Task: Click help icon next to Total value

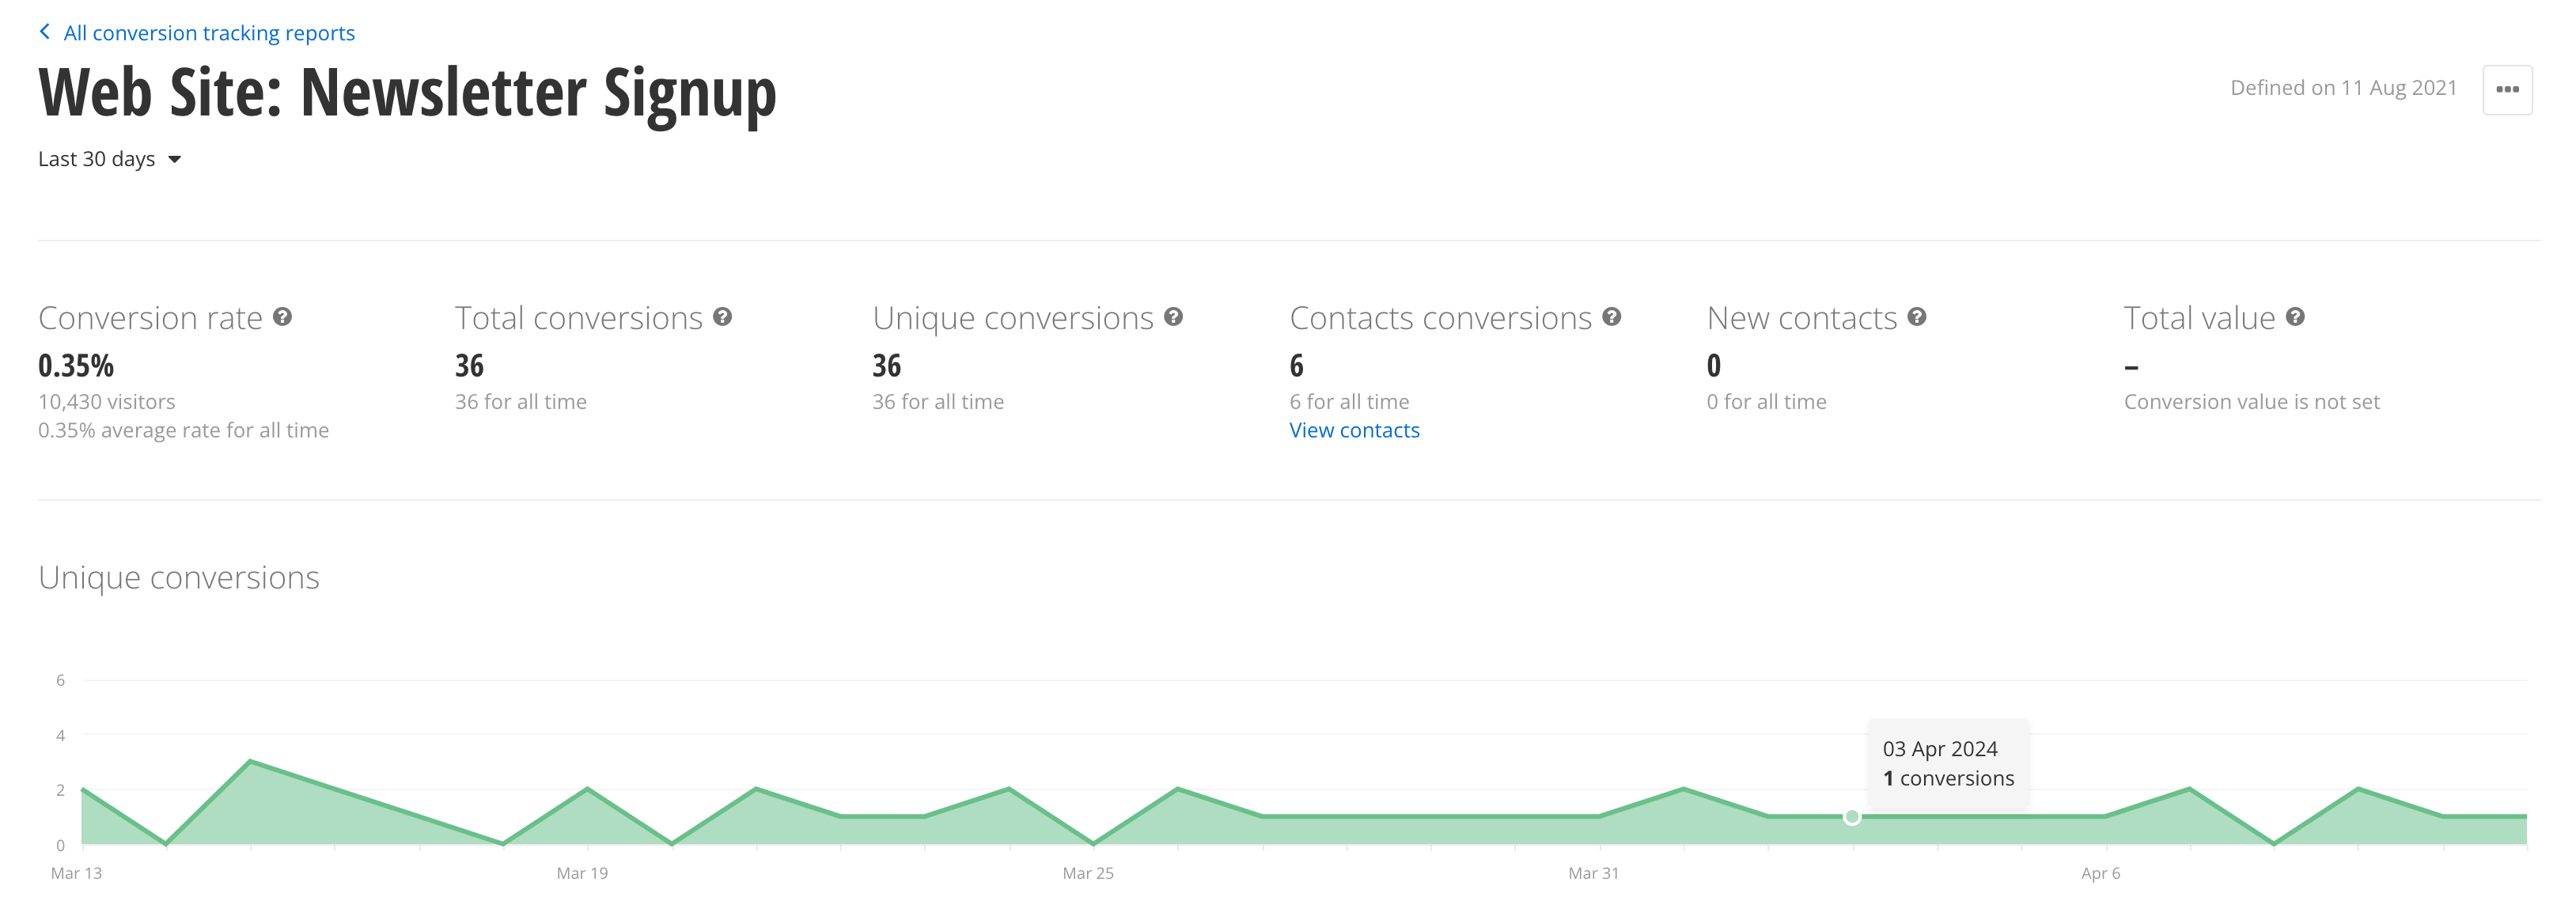Action: pos(2296,317)
